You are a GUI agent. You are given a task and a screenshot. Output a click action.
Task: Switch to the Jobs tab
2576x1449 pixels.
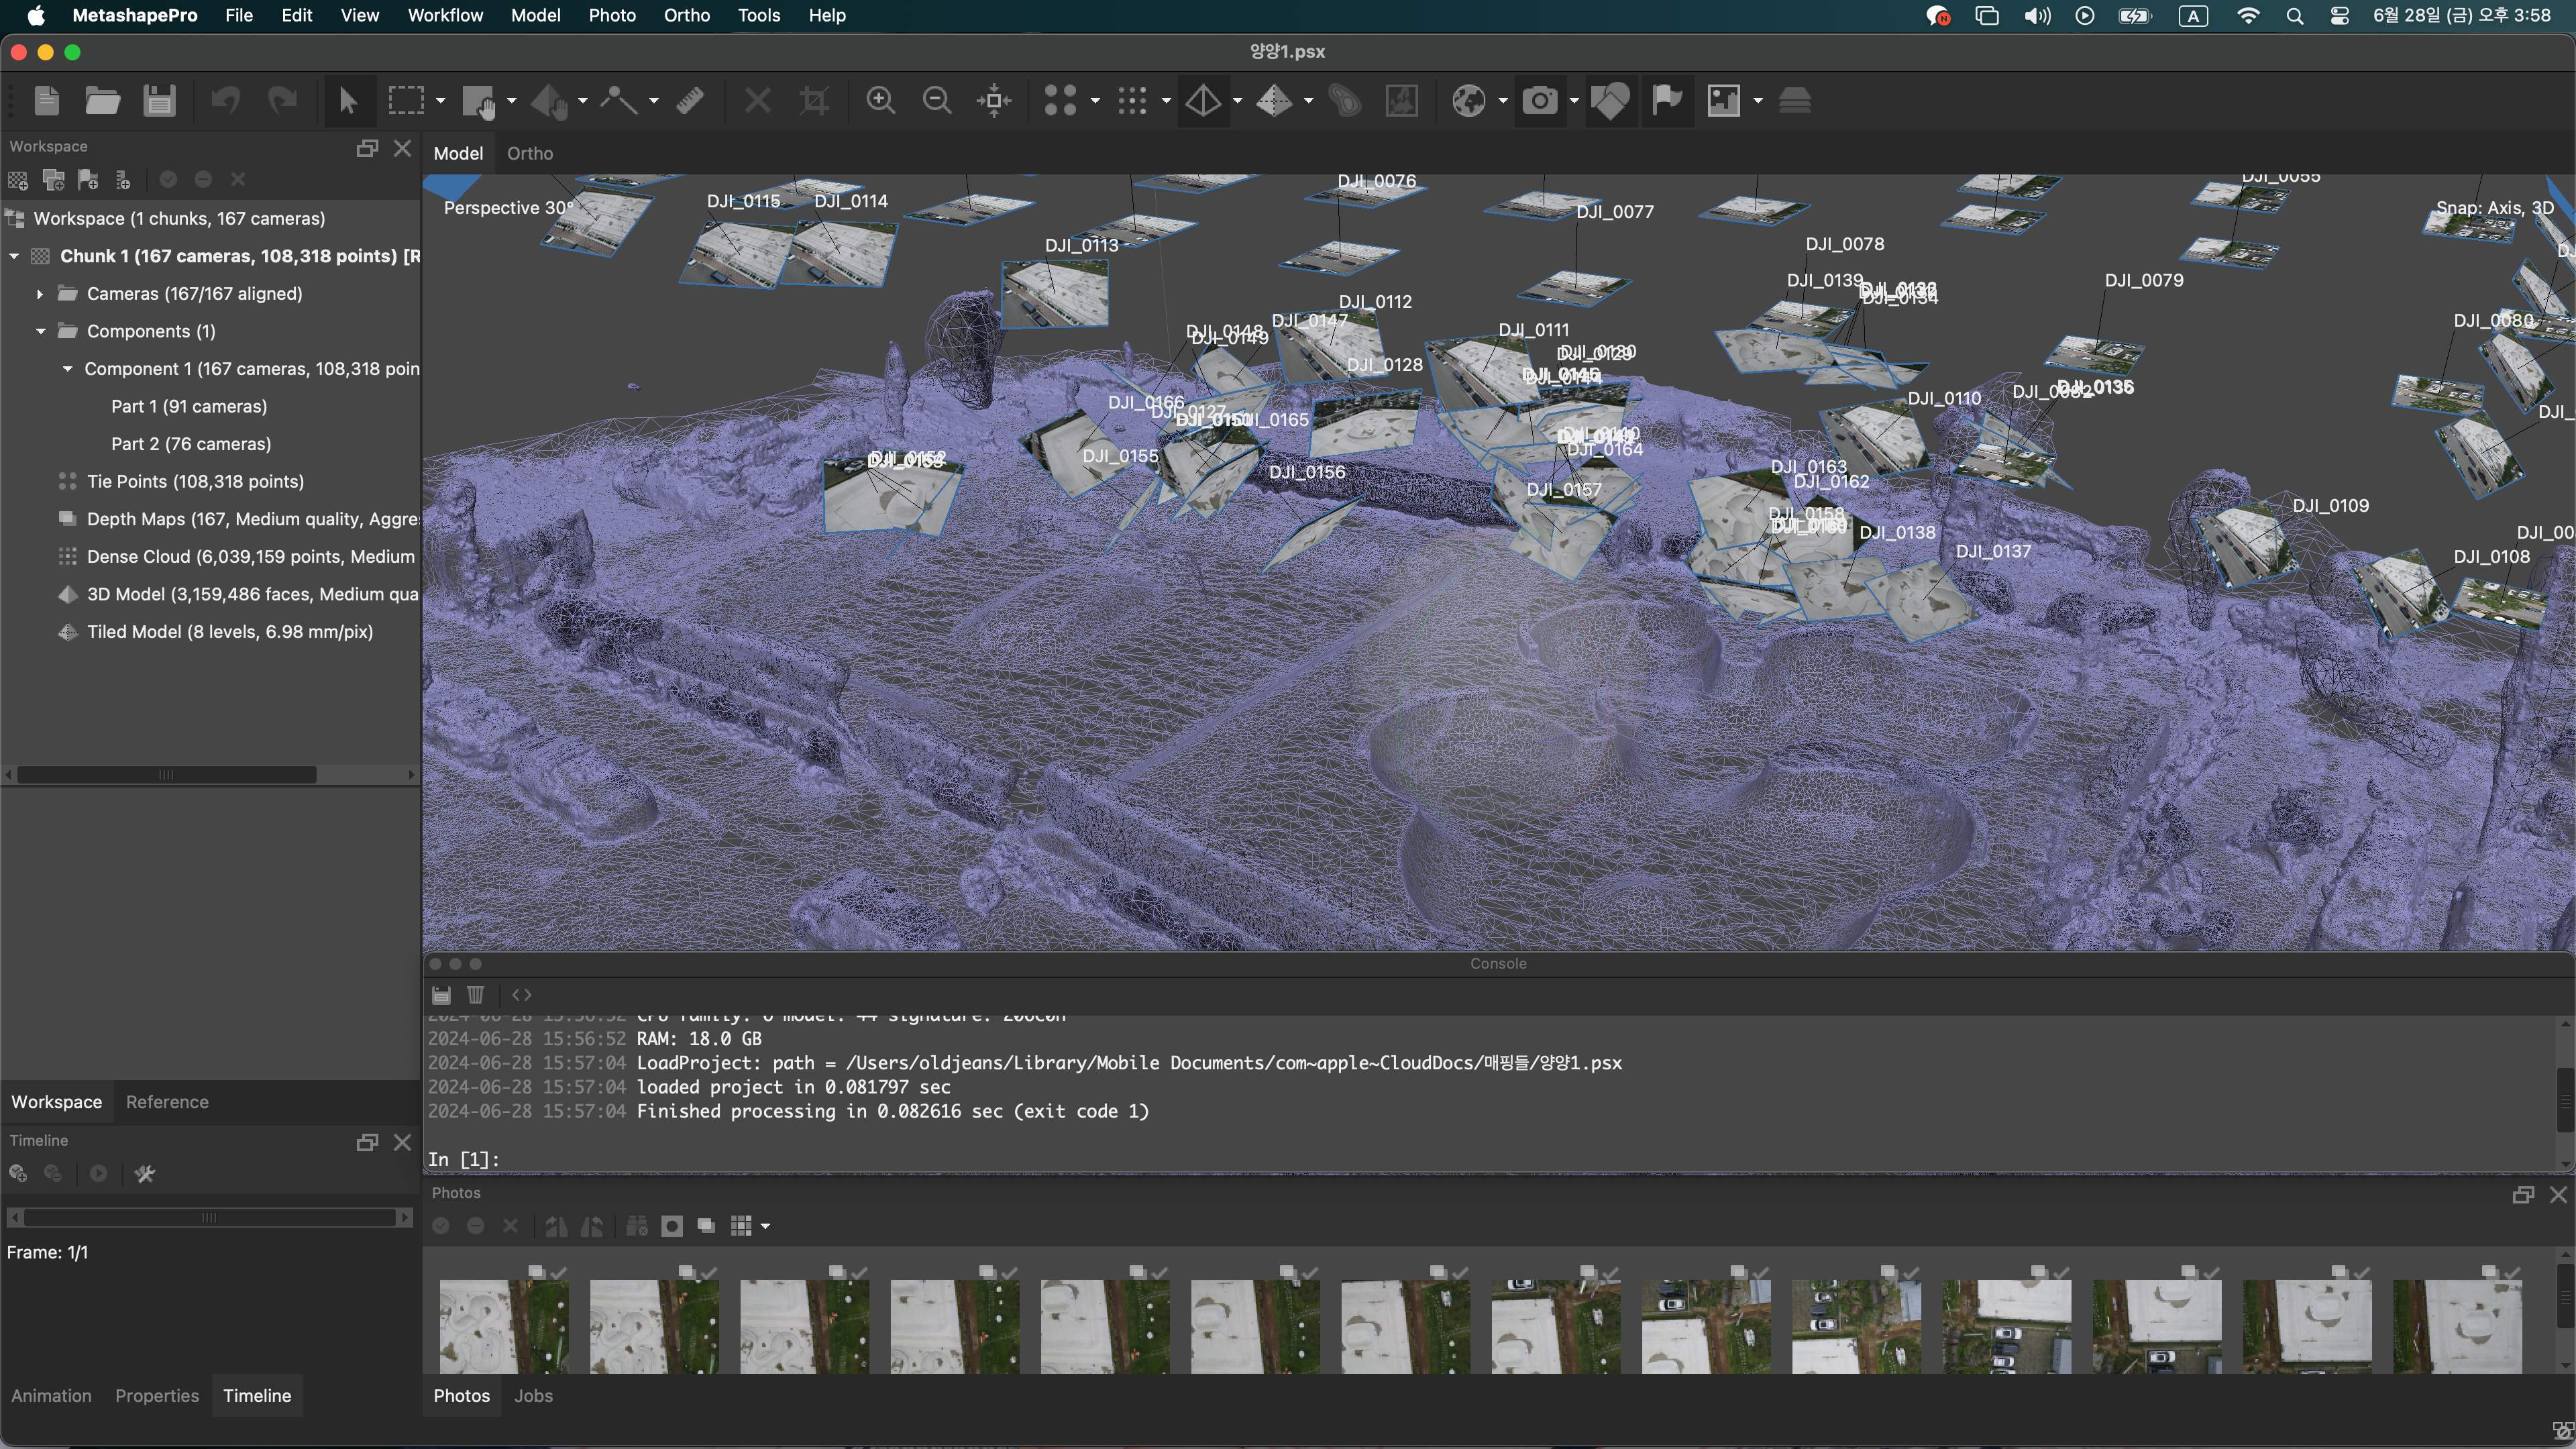pos(533,1396)
